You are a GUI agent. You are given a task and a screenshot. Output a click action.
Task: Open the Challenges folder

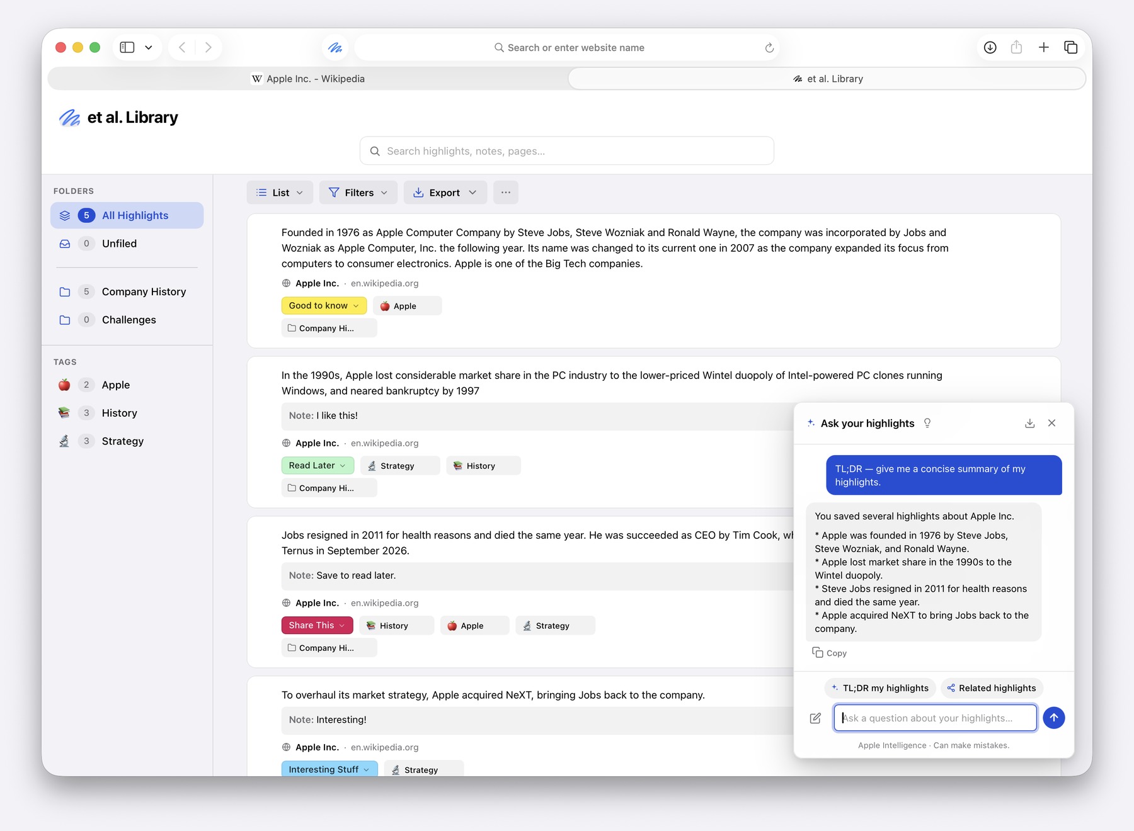(127, 320)
